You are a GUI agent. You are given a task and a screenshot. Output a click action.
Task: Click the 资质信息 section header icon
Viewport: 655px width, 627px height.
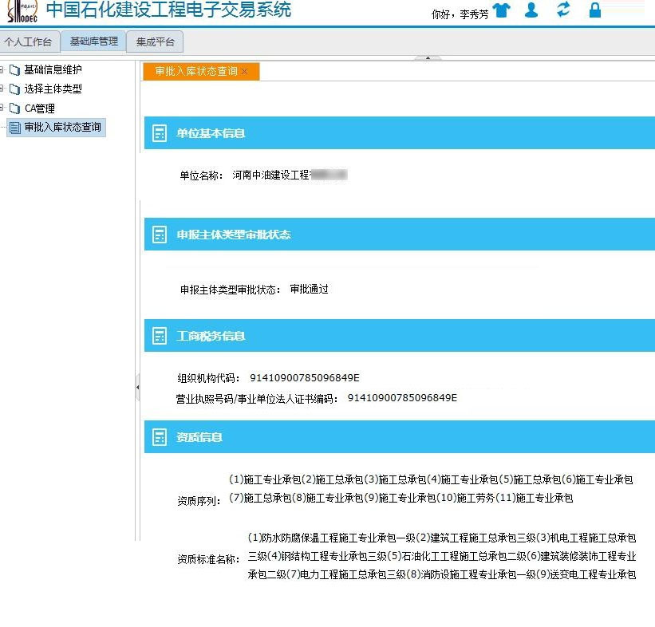(160, 437)
